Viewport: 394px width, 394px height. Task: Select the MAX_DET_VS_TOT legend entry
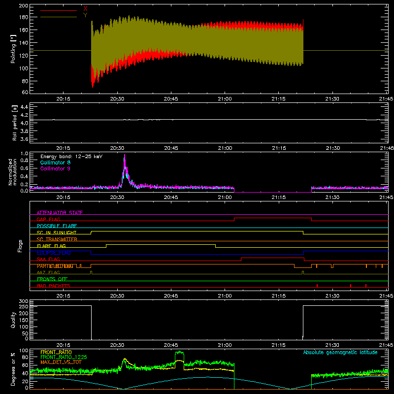(61, 362)
